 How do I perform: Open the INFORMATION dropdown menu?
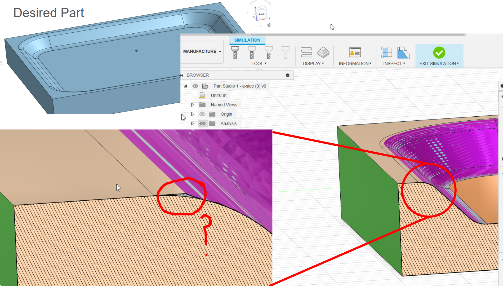click(x=355, y=64)
